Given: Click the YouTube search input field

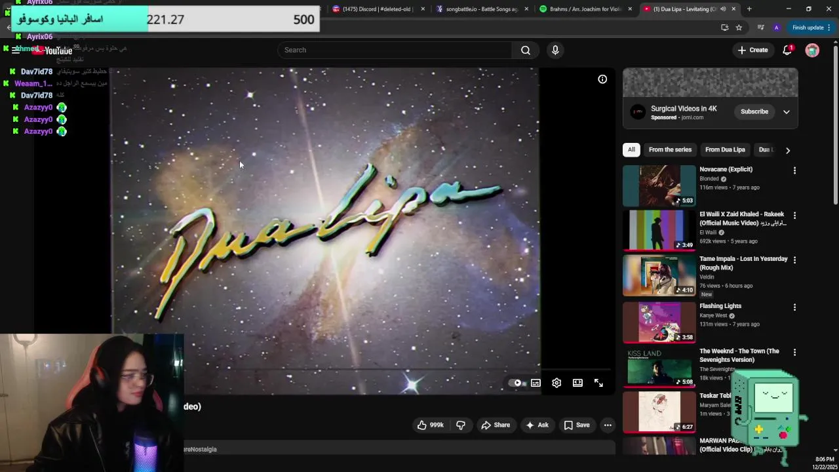Looking at the screenshot, I should point(395,50).
